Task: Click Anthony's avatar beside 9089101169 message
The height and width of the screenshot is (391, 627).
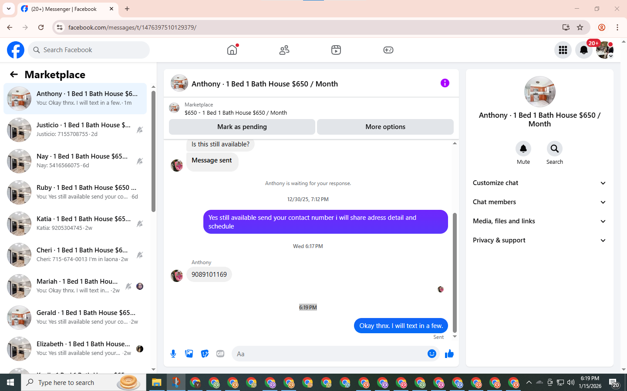Action: [177, 275]
